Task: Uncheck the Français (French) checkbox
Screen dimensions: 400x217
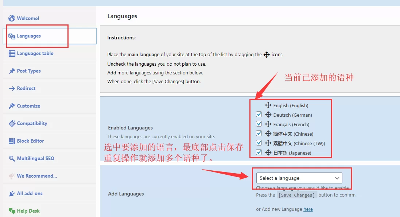Action: [x=259, y=124]
